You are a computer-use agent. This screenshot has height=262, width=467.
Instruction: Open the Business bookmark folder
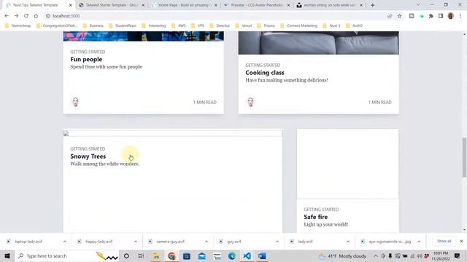pos(93,25)
